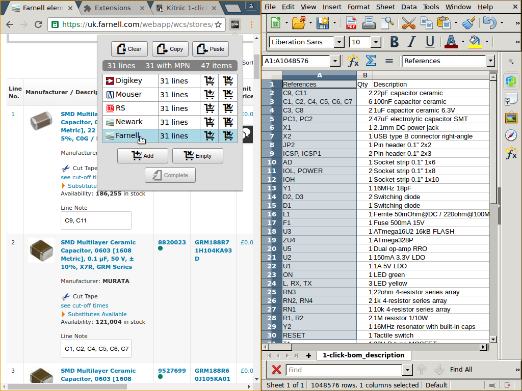The image size is (522, 391).
Task: Apply the yellow highlighting color
Action: coord(475,42)
